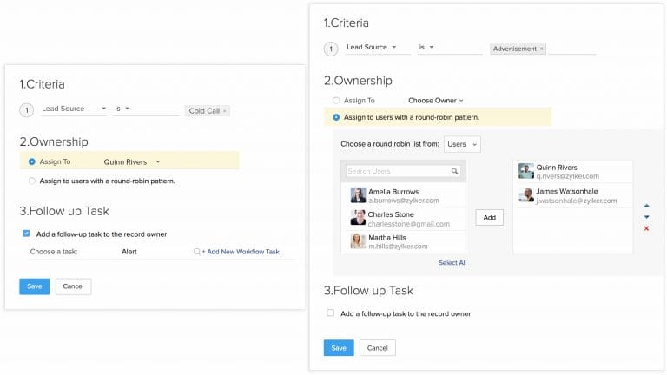Click the move-down arrow beside selected users
This screenshot has height=375, width=667.
pos(646,217)
